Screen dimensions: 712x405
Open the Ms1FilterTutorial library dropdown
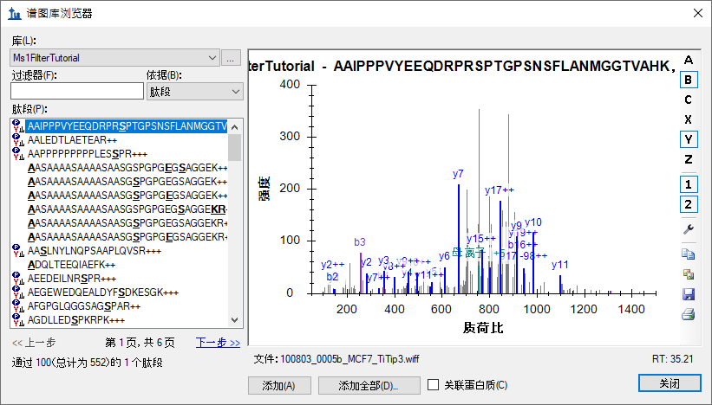[114, 58]
